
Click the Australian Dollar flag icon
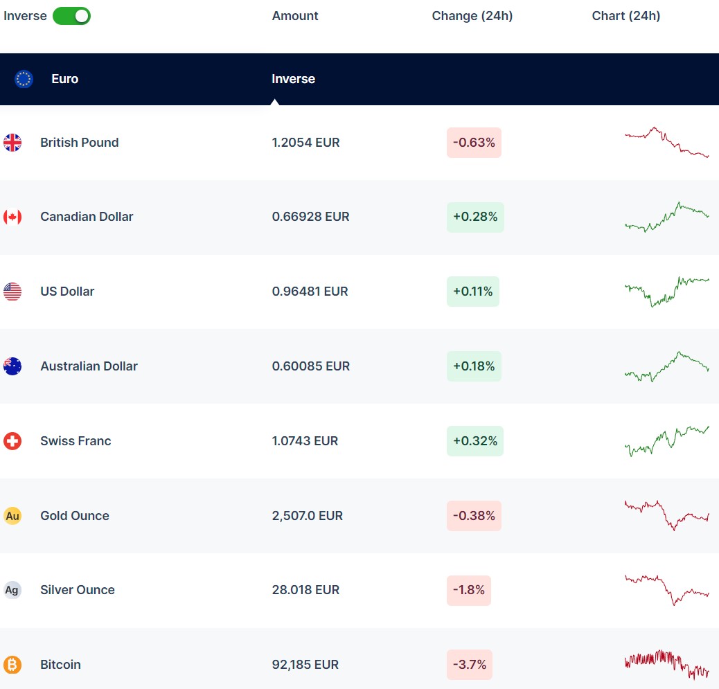click(12, 366)
